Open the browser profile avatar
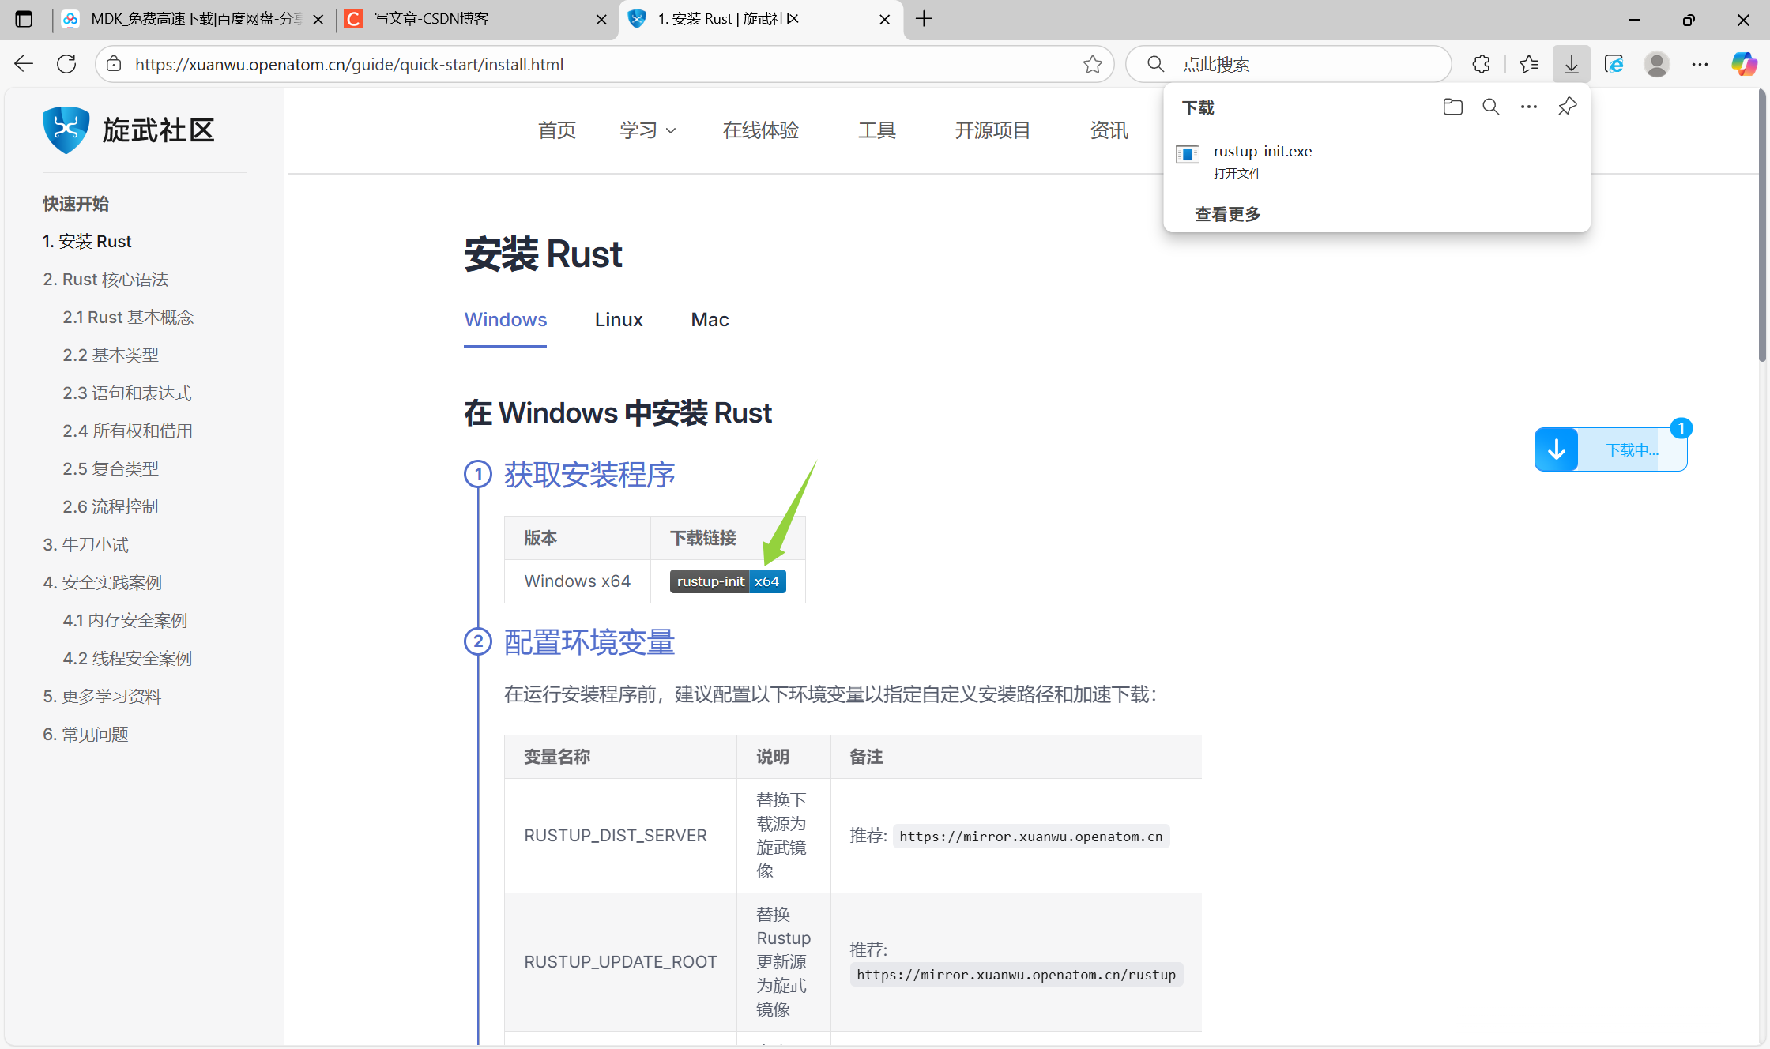This screenshot has width=1770, height=1049. [x=1657, y=64]
